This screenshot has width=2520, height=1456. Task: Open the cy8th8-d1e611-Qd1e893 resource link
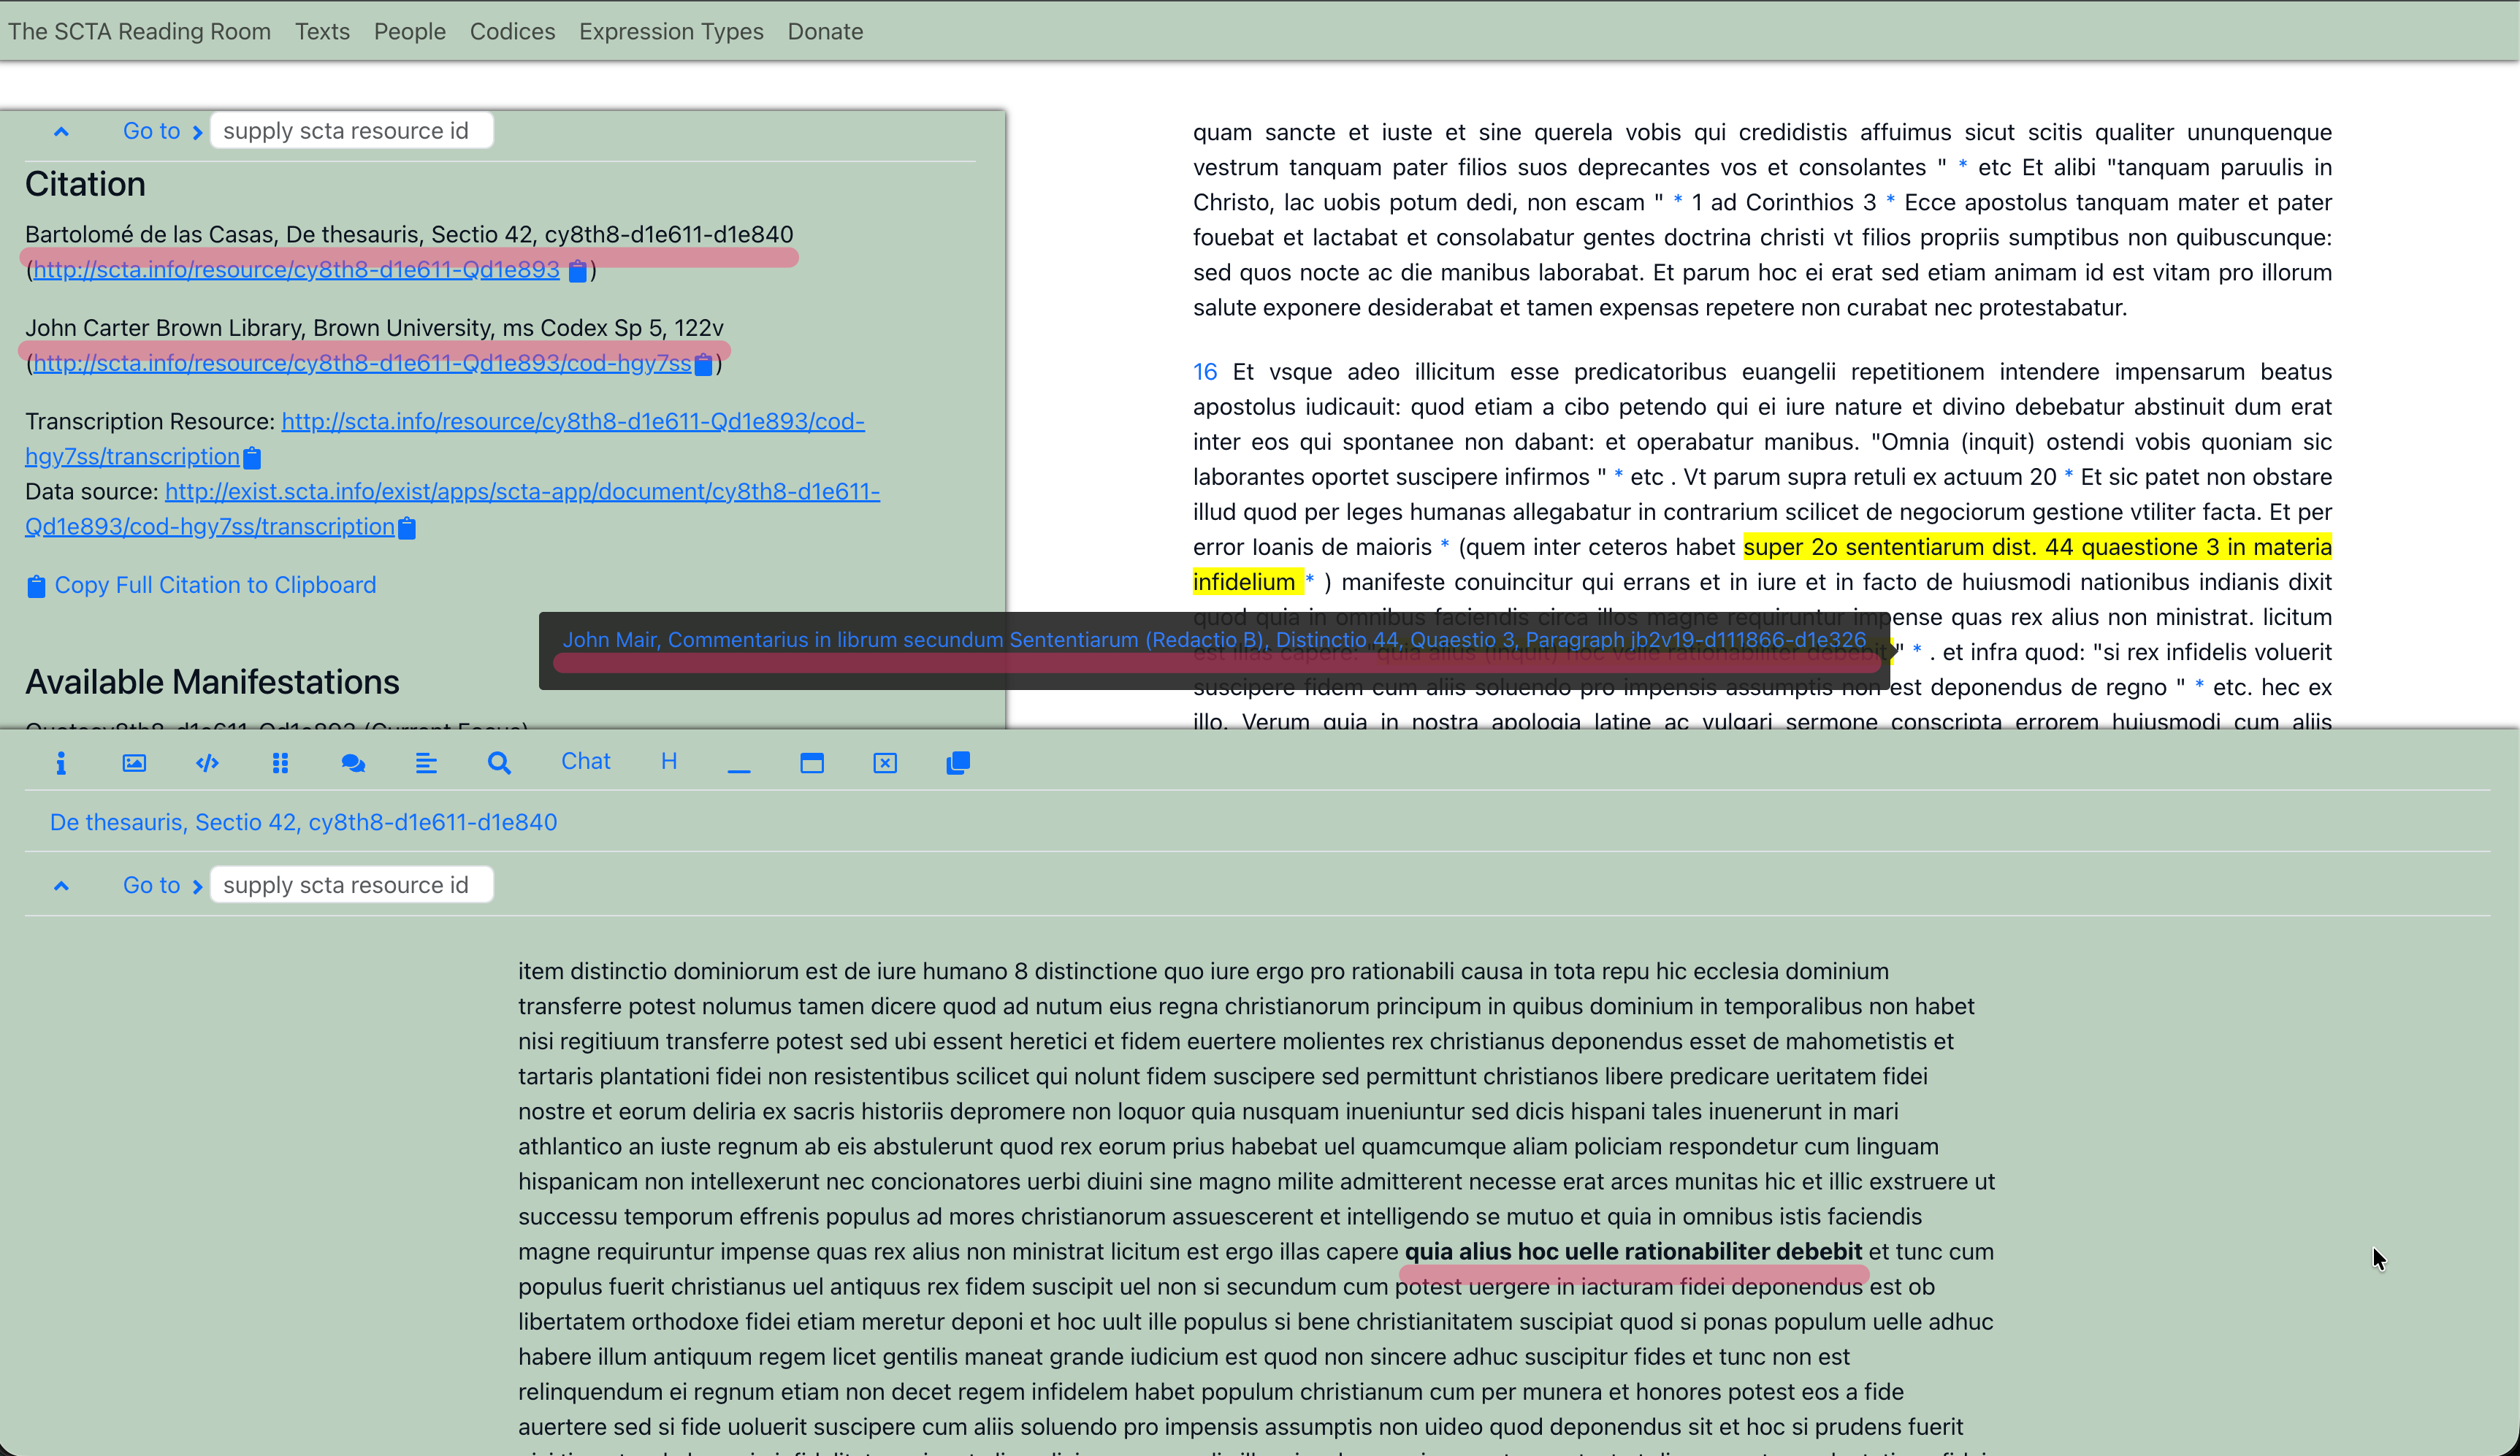click(x=297, y=270)
